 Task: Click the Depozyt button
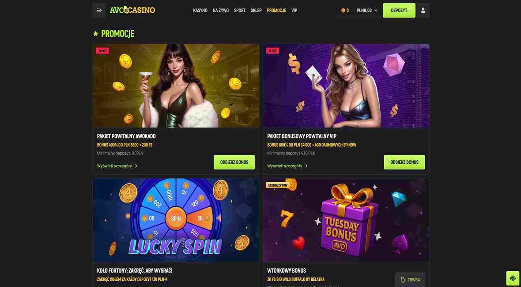coord(399,10)
